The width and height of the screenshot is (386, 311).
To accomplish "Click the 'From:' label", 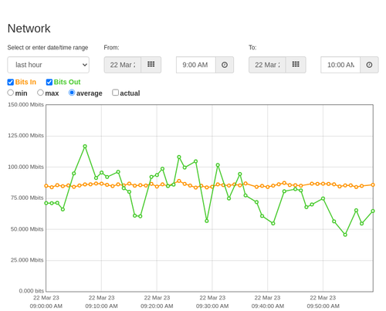I will [111, 48].
